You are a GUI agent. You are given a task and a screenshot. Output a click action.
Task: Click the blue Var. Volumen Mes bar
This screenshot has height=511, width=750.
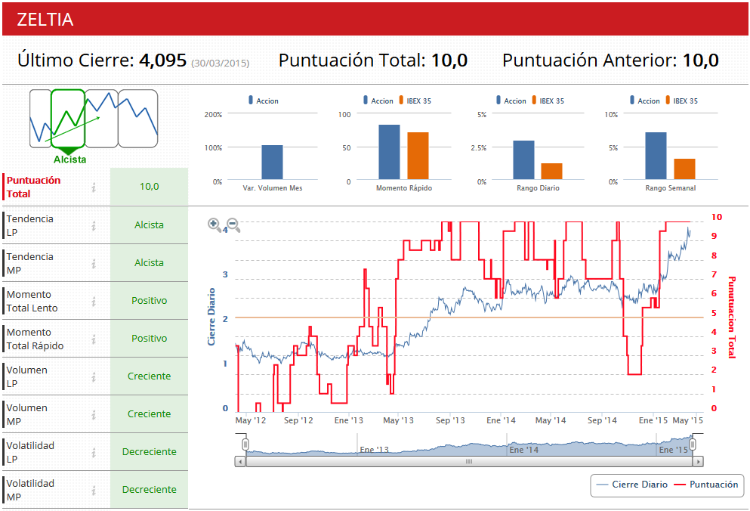click(272, 163)
